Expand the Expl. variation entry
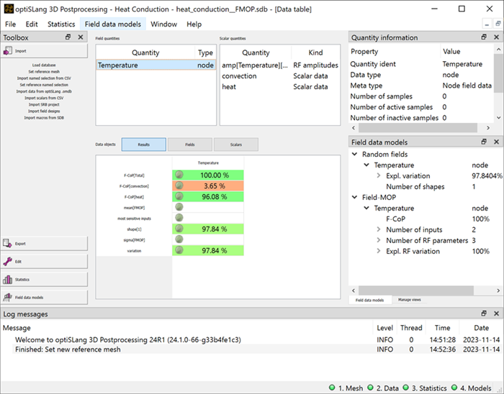 pos(379,175)
